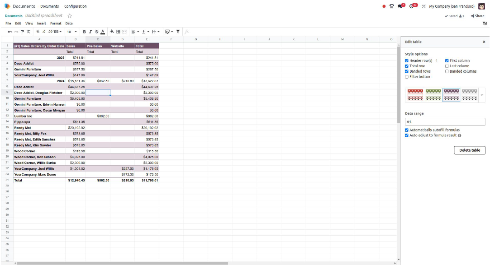Clear formatting with toolbar icon
Viewport: 490px width, 265px height.
[x=29, y=32]
